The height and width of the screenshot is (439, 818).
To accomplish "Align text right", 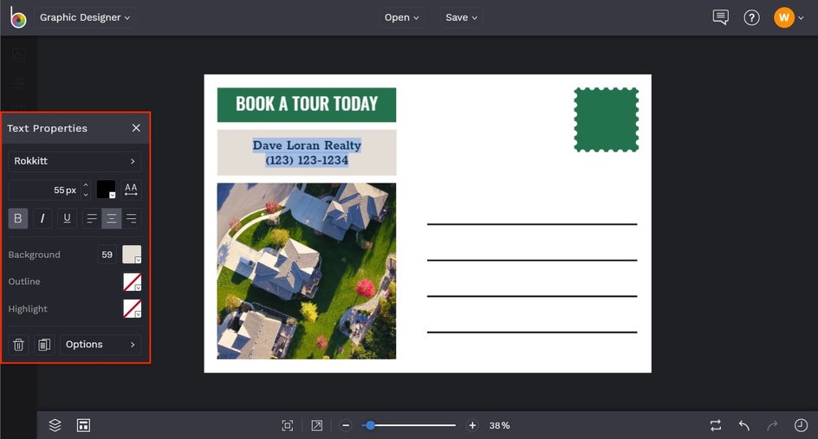I will pyautogui.click(x=132, y=218).
